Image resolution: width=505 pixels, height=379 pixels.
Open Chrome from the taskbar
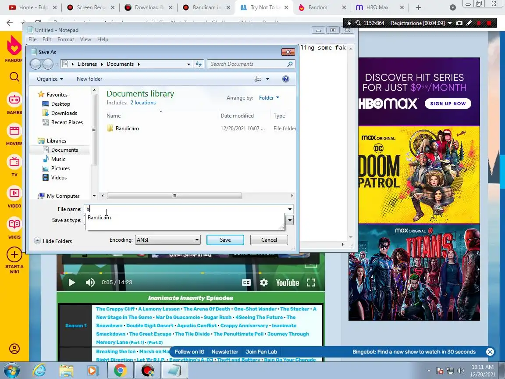point(120,370)
